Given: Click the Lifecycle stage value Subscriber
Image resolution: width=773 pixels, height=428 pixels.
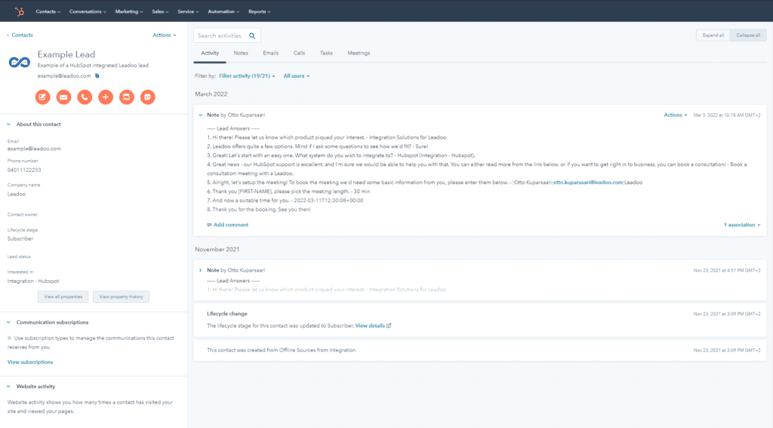Looking at the screenshot, I should pos(20,239).
